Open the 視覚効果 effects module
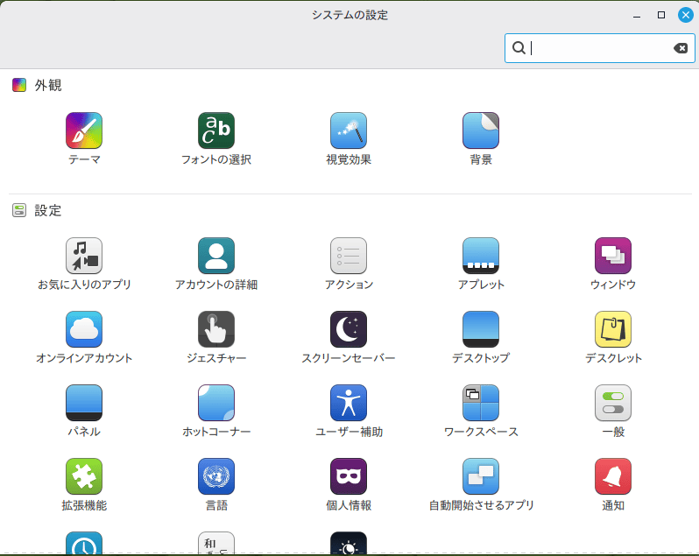Screen dimensions: 699x556 (x=349, y=130)
